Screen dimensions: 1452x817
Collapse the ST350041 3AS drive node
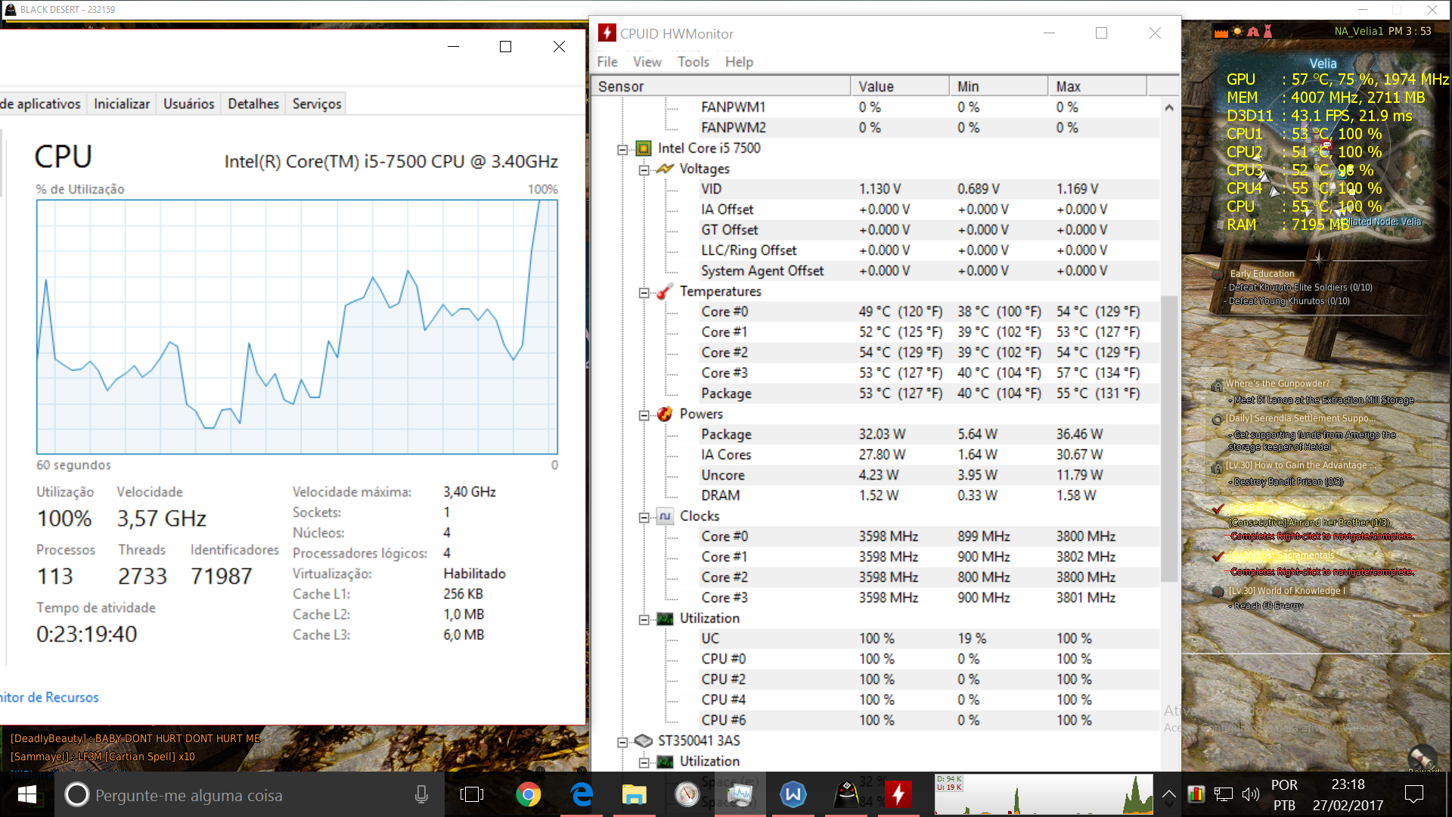point(622,741)
